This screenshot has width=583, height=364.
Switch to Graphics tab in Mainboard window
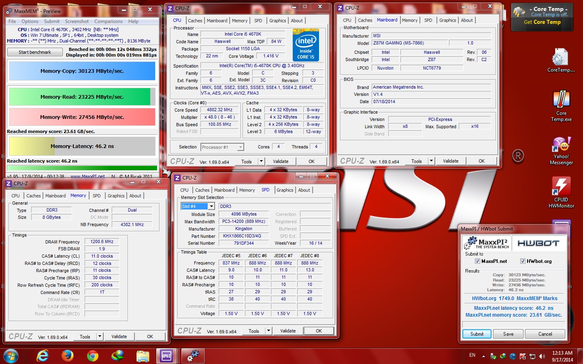click(447, 20)
